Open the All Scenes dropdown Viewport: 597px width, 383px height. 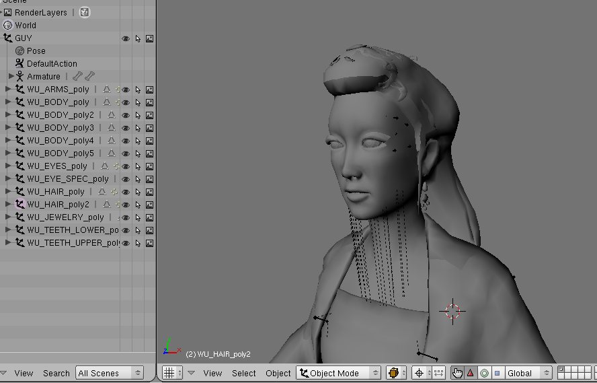click(x=110, y=373)
